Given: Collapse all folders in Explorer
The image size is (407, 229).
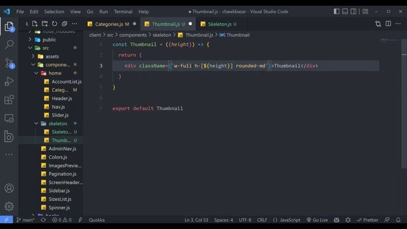Looking at the screenshot, I should click(x=64, y=24).
